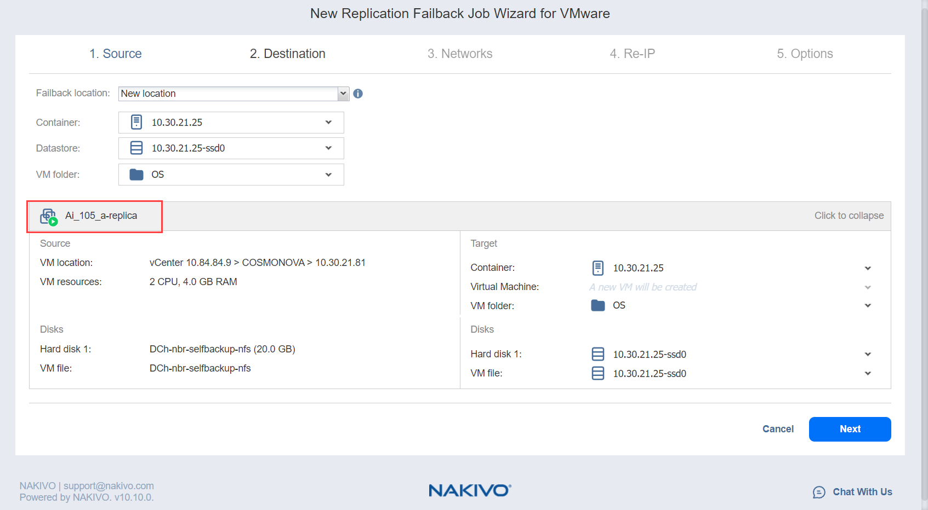Click the page's vertical scrollbar
The width and height of the screenshot is (928, 510).
click(x=924, y=219)
